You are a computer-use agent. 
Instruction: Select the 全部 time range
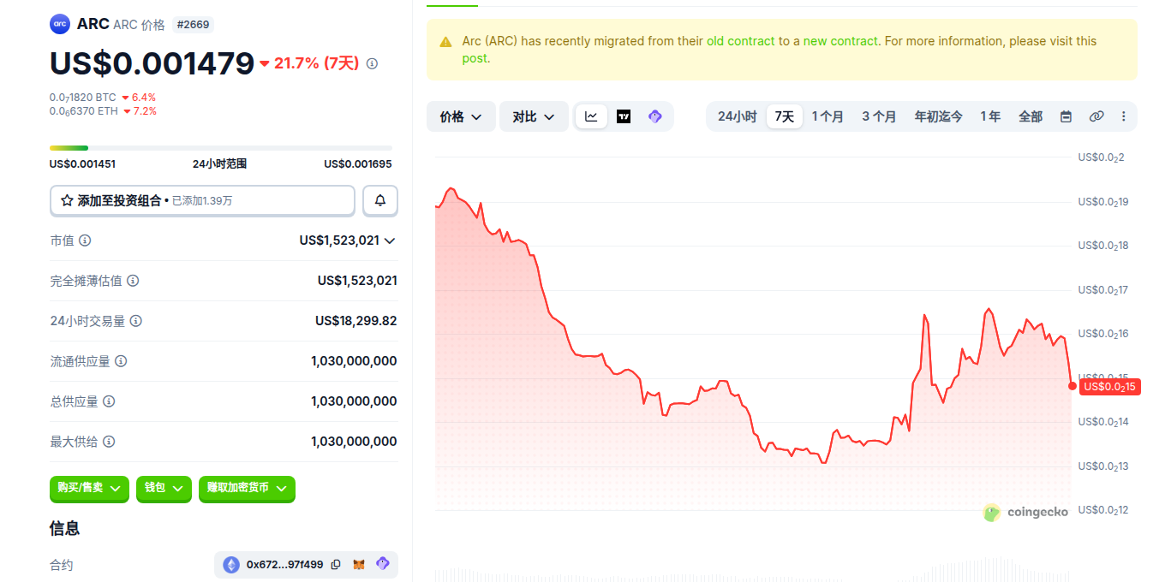[1031, 116]
